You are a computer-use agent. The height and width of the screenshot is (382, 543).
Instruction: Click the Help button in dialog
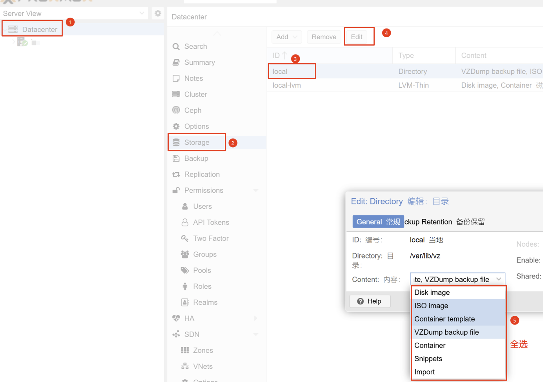[370, 301]
